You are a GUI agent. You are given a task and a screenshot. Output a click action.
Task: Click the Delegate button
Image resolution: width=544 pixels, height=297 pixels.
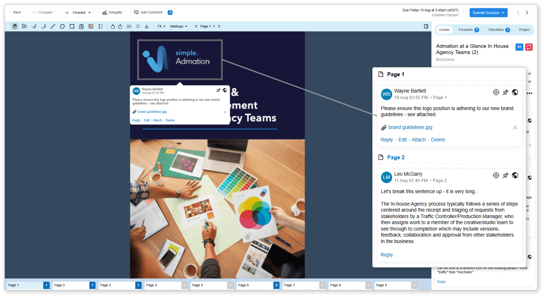tap(112, 12)
